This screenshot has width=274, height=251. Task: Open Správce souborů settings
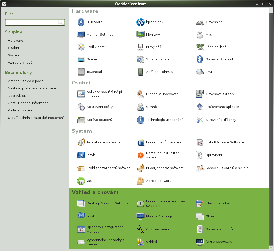pyautogui.click(x=200, y=229)
